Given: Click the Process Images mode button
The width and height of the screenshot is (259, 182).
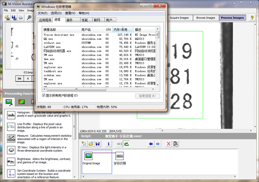Looking at the screenshot, I should [x=232, y=18].
